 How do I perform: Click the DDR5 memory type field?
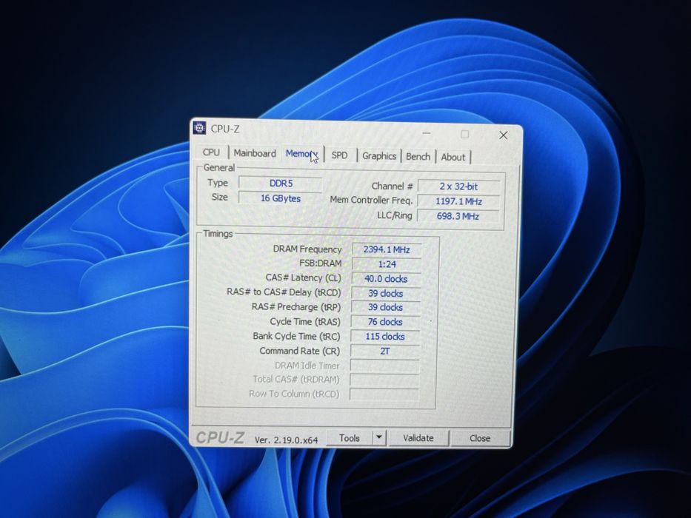click(281, 184)
